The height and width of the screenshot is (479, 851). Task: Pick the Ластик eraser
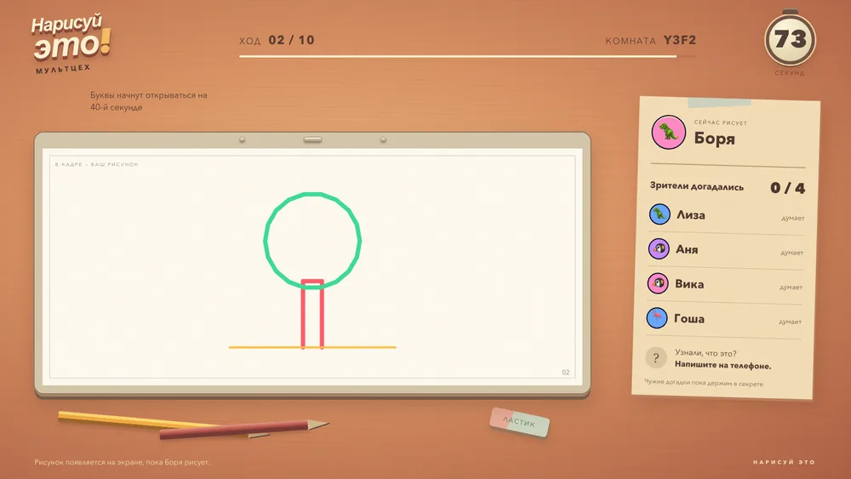tap(519, 422)
